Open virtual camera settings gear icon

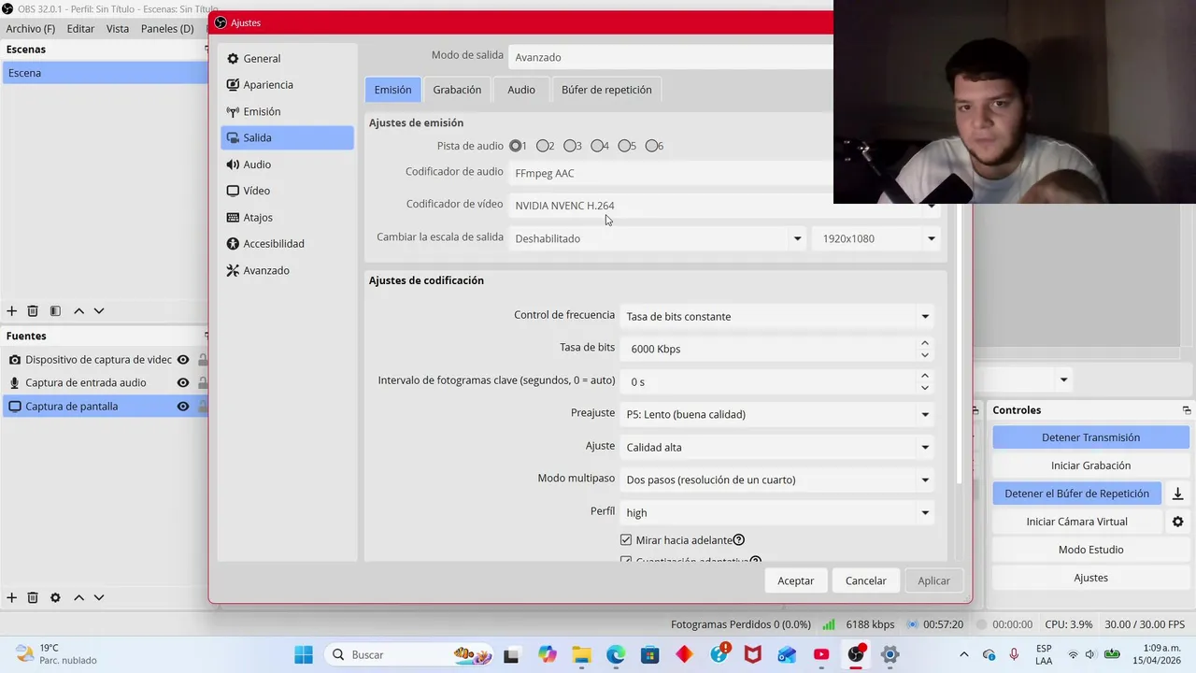(x=1177, y=522)
